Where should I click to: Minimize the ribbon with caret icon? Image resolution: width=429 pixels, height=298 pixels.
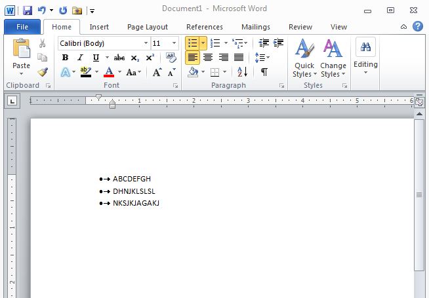(403, 27)
